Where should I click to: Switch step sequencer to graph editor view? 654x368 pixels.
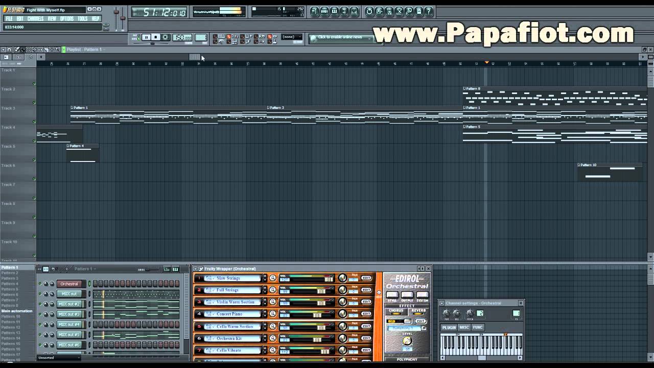tap(167, 269)
